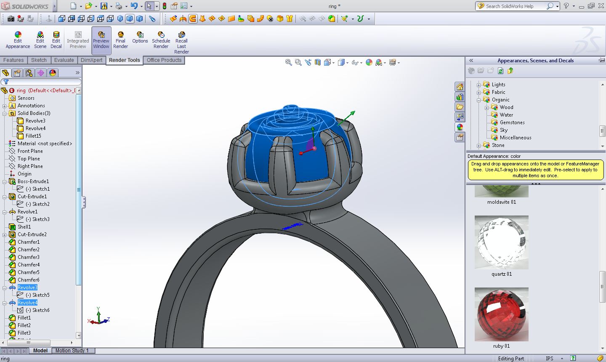Click Recall Last Render
Screen dimensions: 606x362
181,43
